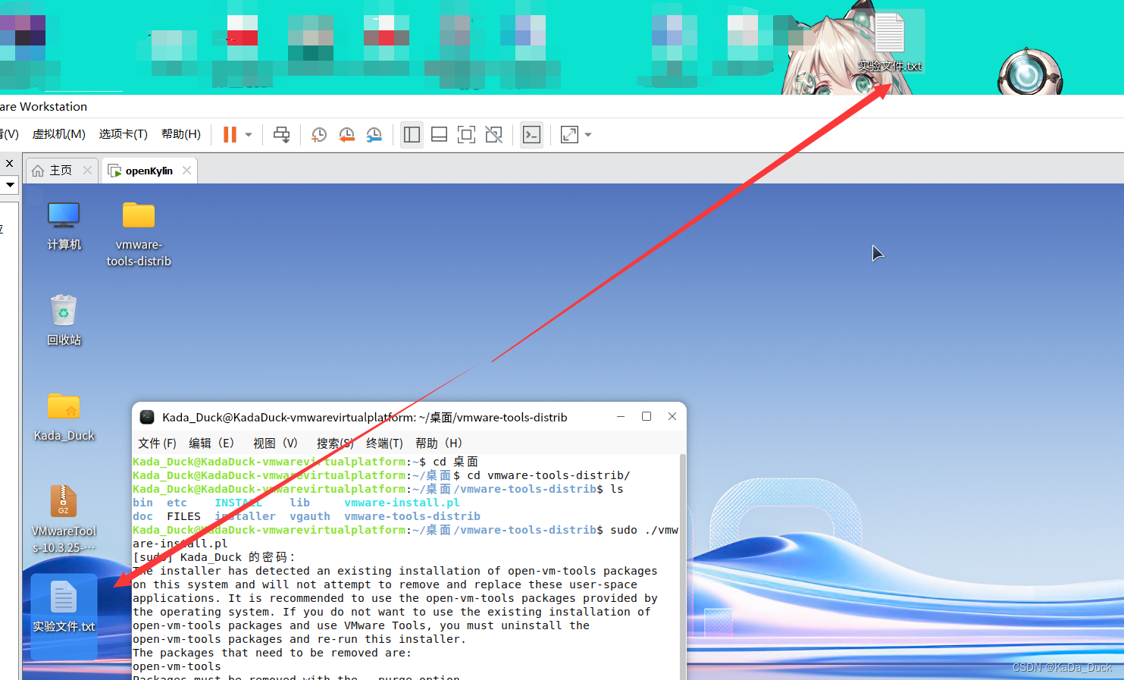Close the library side panel
The width and height of the screenshot is (1124, 680).
click(9, 163)
